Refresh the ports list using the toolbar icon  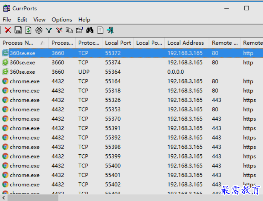(28, 30)
